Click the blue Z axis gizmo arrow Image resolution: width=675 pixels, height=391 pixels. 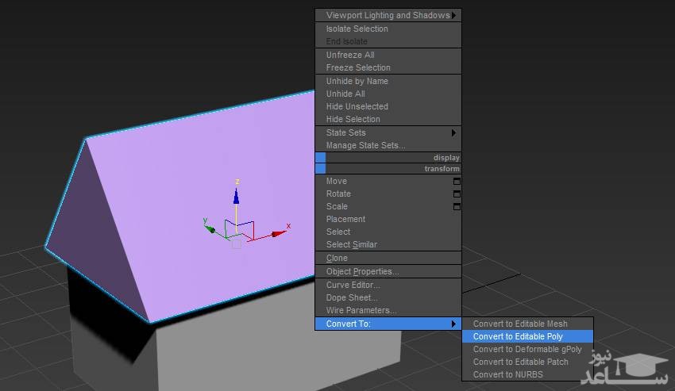tap(236, 195)
